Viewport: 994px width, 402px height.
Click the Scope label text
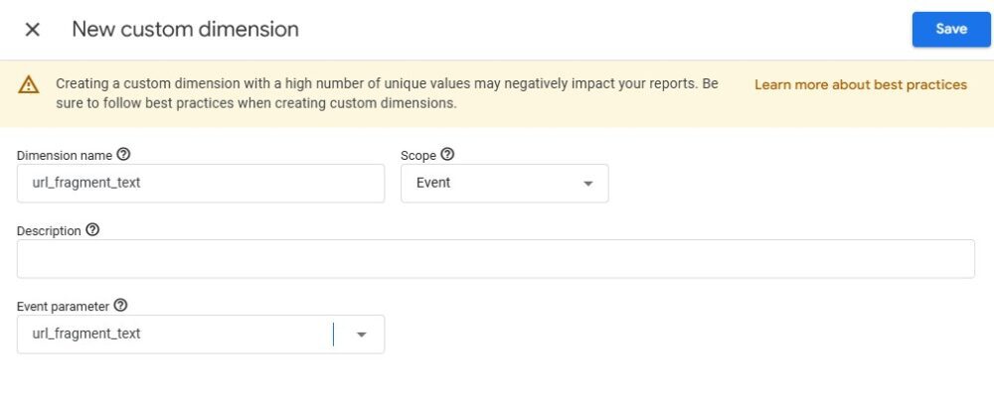(x=417, y=155)
